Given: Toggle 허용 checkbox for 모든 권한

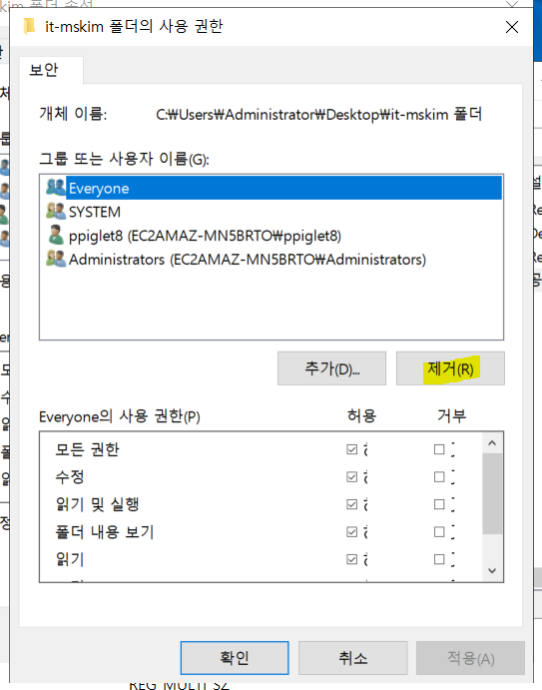Looking at the screenshot, I should pyautogui.click(x=352, y=449).
